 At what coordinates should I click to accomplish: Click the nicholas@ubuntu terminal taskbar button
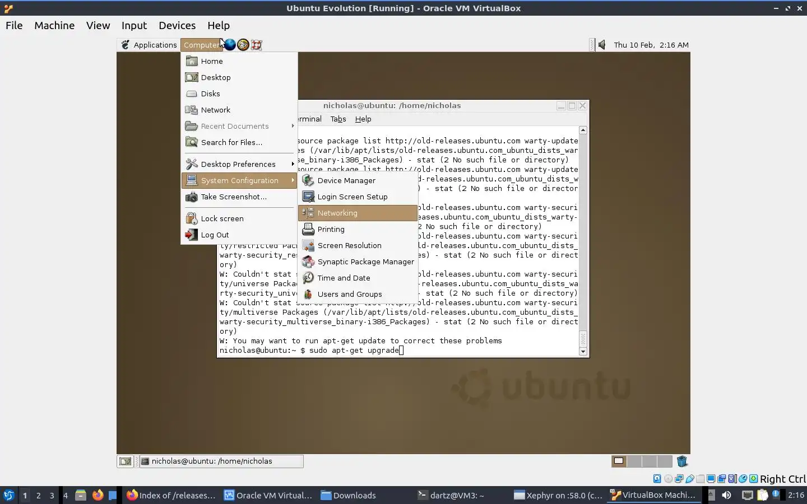221,461
